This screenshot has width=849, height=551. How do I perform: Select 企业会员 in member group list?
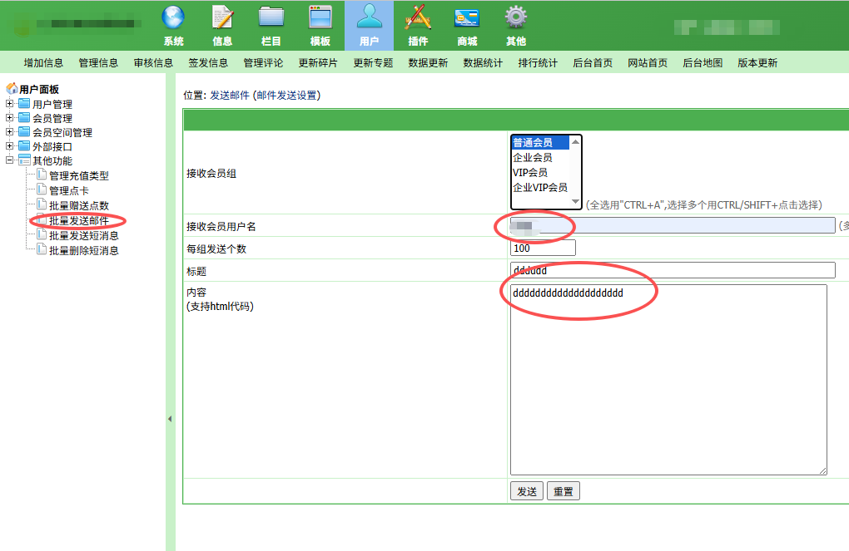tap(540, 157)
